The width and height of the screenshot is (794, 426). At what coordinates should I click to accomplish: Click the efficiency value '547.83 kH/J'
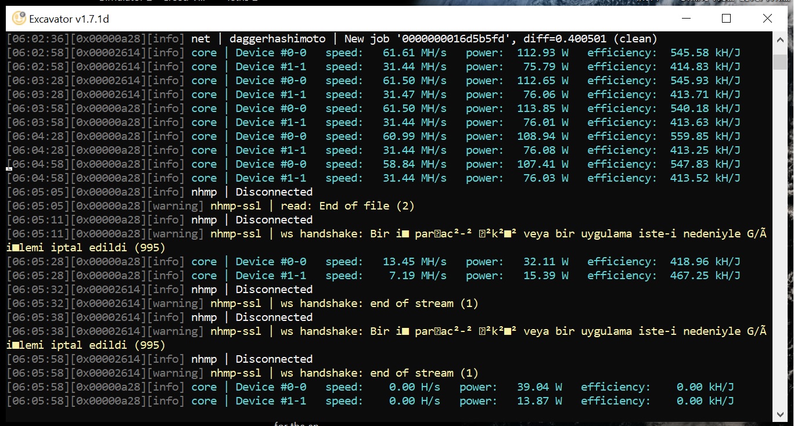point(705,164)
